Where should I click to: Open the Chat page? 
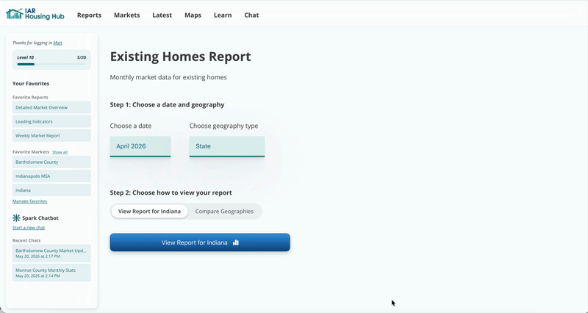[251, 15]
